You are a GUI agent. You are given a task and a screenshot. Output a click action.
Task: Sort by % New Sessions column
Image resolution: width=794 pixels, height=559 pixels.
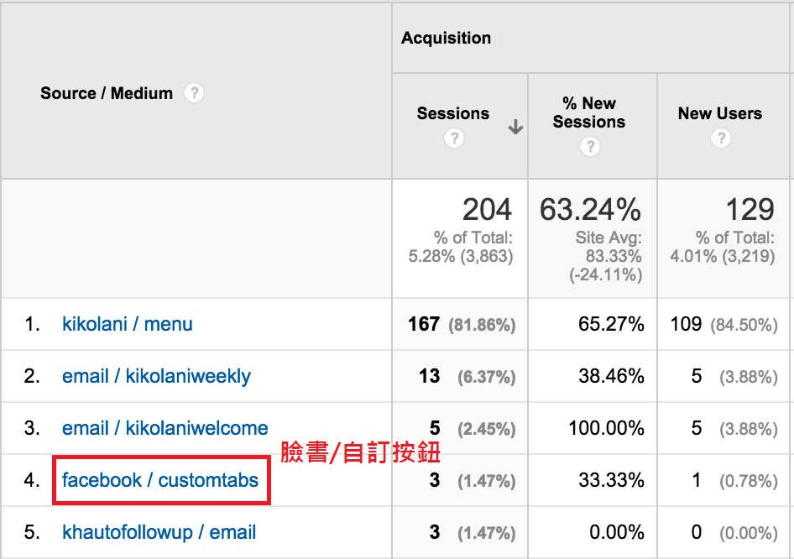[x=589, y=112]
